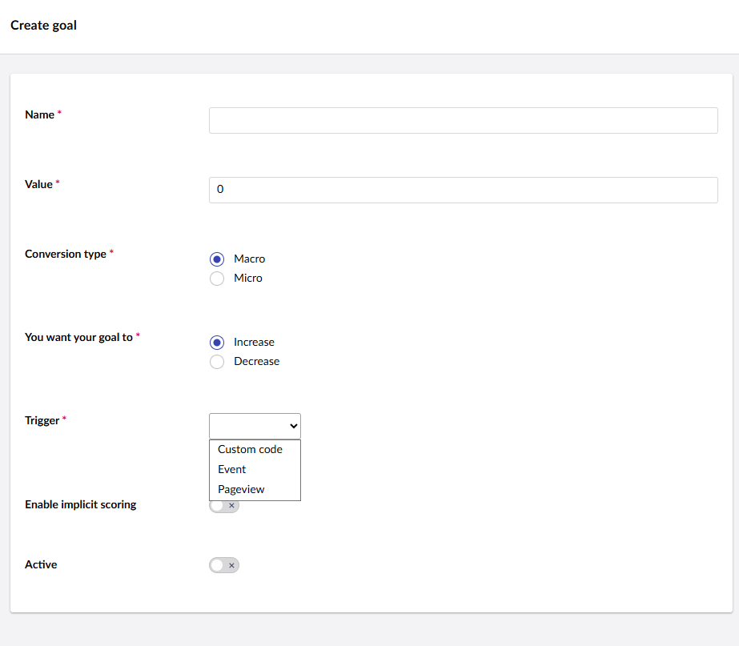Click the "You want your goal to" label
Viewport: 739px width, 646px height.
[78, 338]
